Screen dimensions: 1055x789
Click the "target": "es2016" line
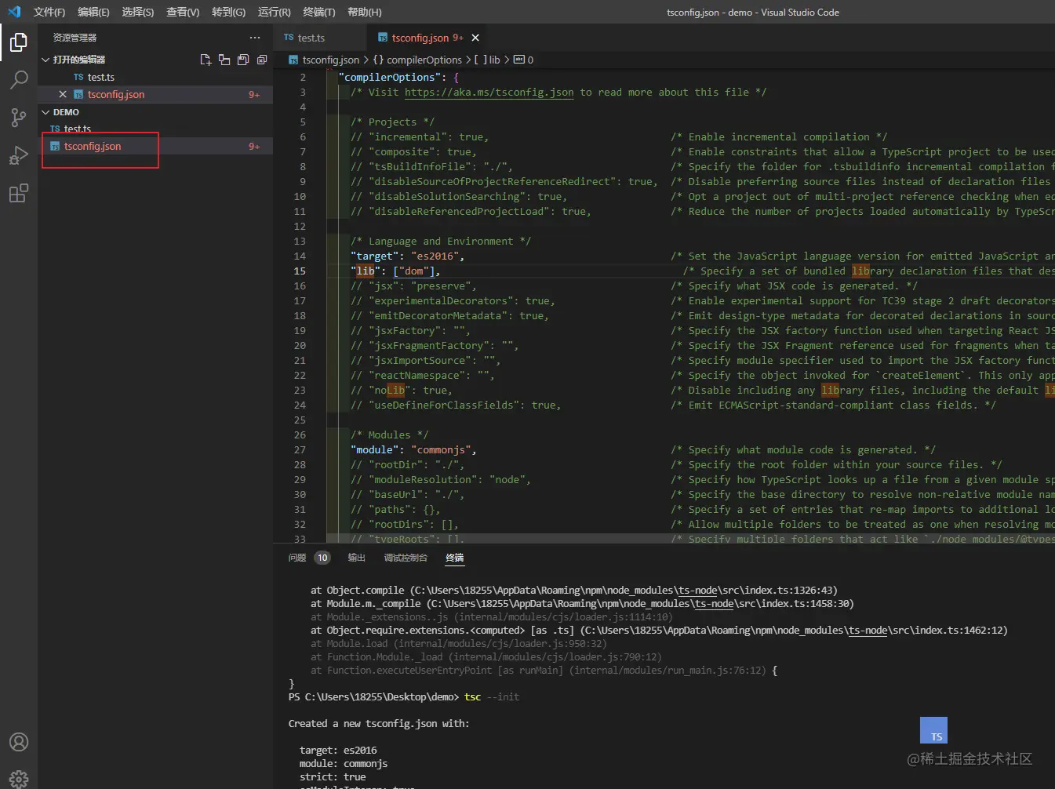407,256
